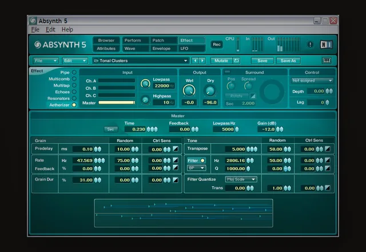Viewport: 366px width, 252px height.
Task: Select the Echoes effect
Action: click(74, 92)
